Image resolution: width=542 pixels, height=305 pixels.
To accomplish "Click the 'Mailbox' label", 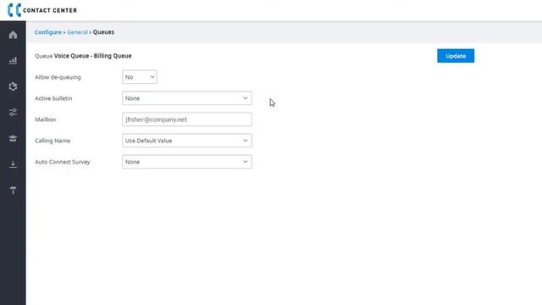I will 45,119.
